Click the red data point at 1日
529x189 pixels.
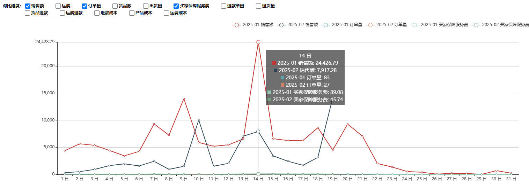pyautogui.click(x=65, y=151)
